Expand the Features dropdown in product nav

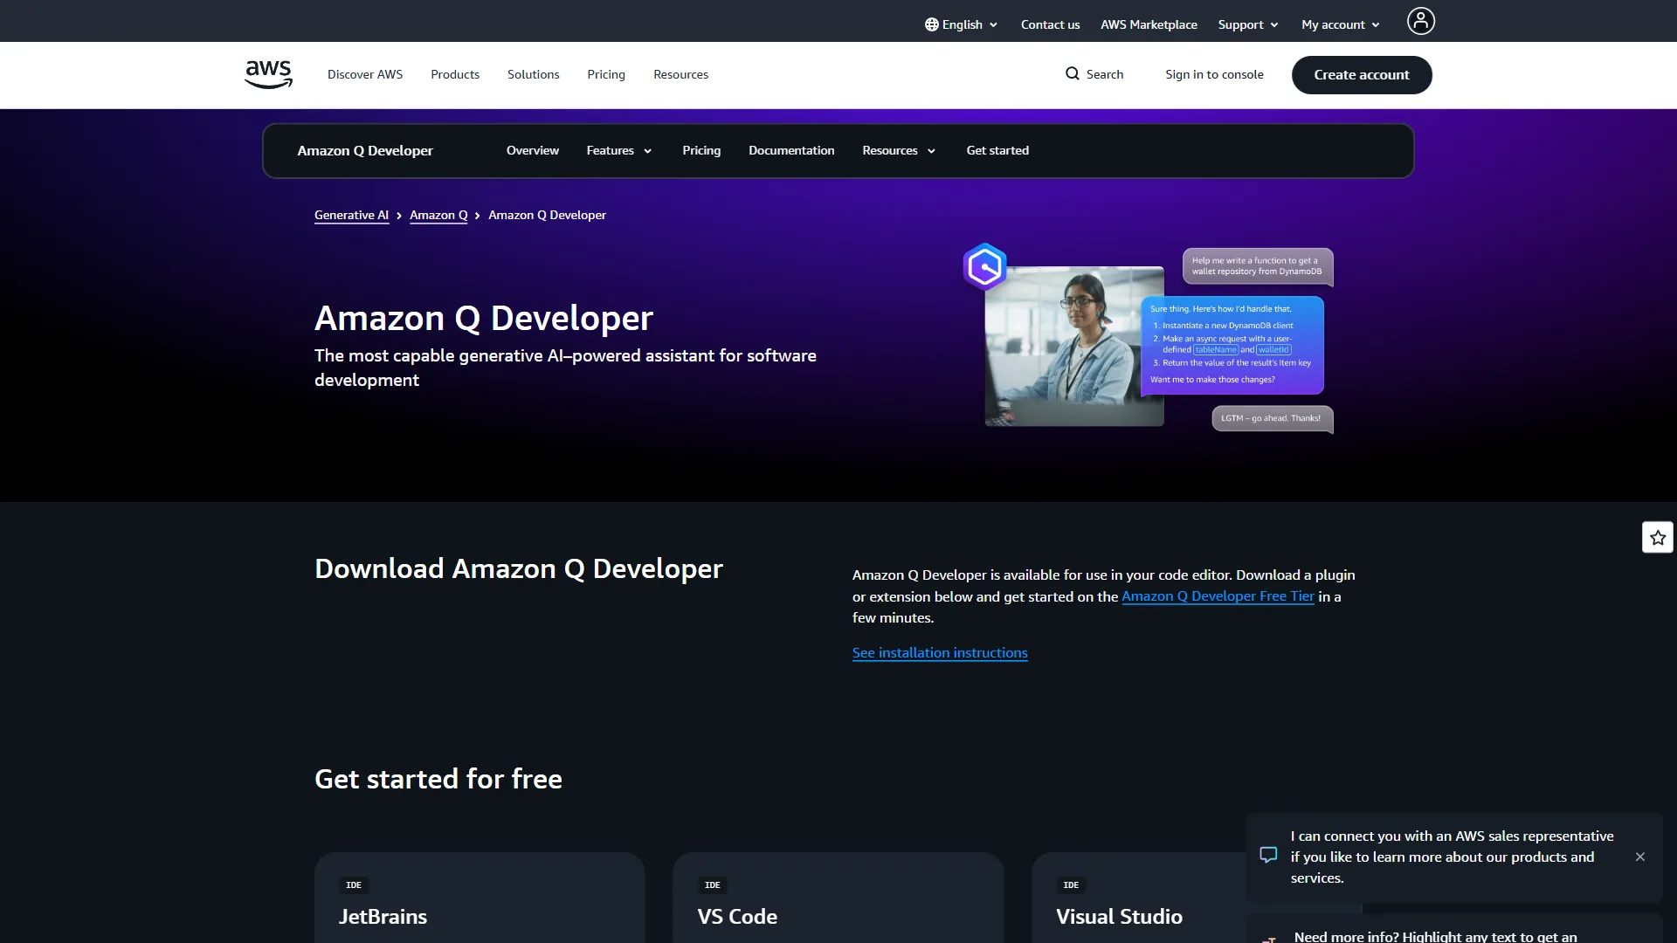[x=619, y=150]
